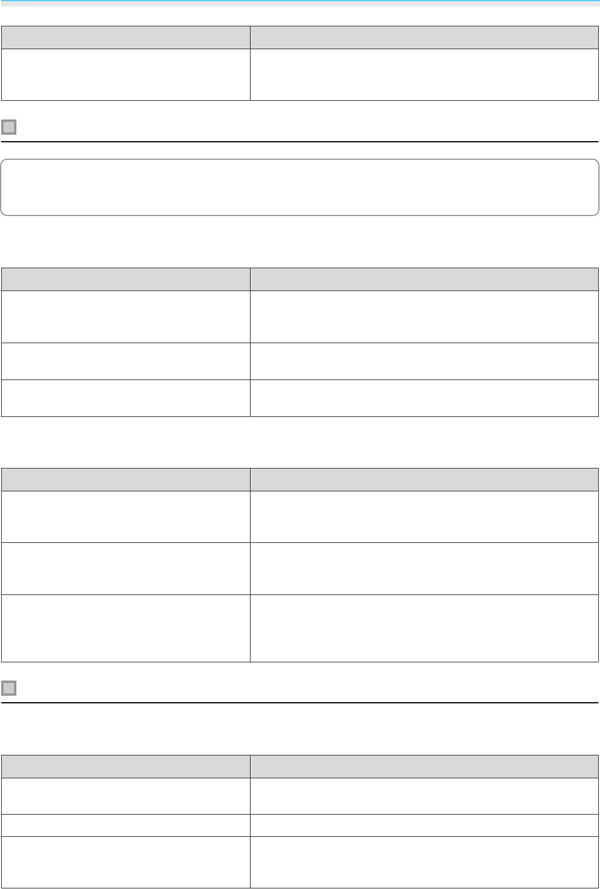Click the last table's final-row wide cell
The width and height of the screenshot is (600, 889).
tap(424, 862)
